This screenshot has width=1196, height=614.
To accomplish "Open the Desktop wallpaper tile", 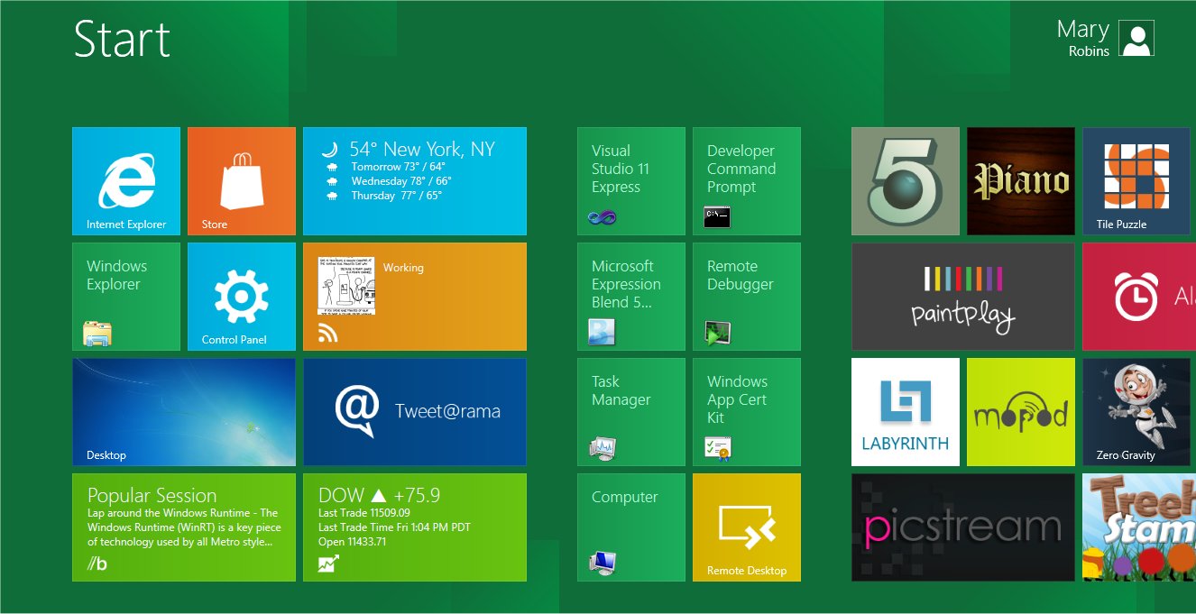I will click(x=184, y=412).
